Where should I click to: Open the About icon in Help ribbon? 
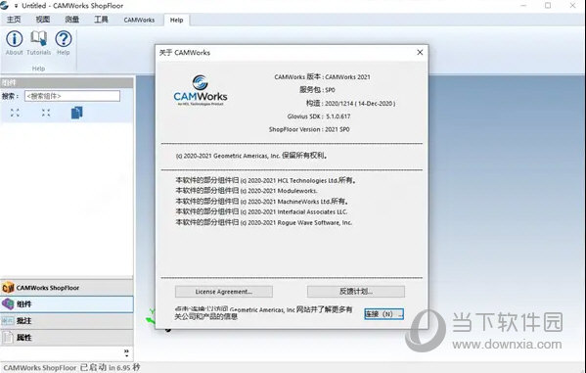point(15,43)
